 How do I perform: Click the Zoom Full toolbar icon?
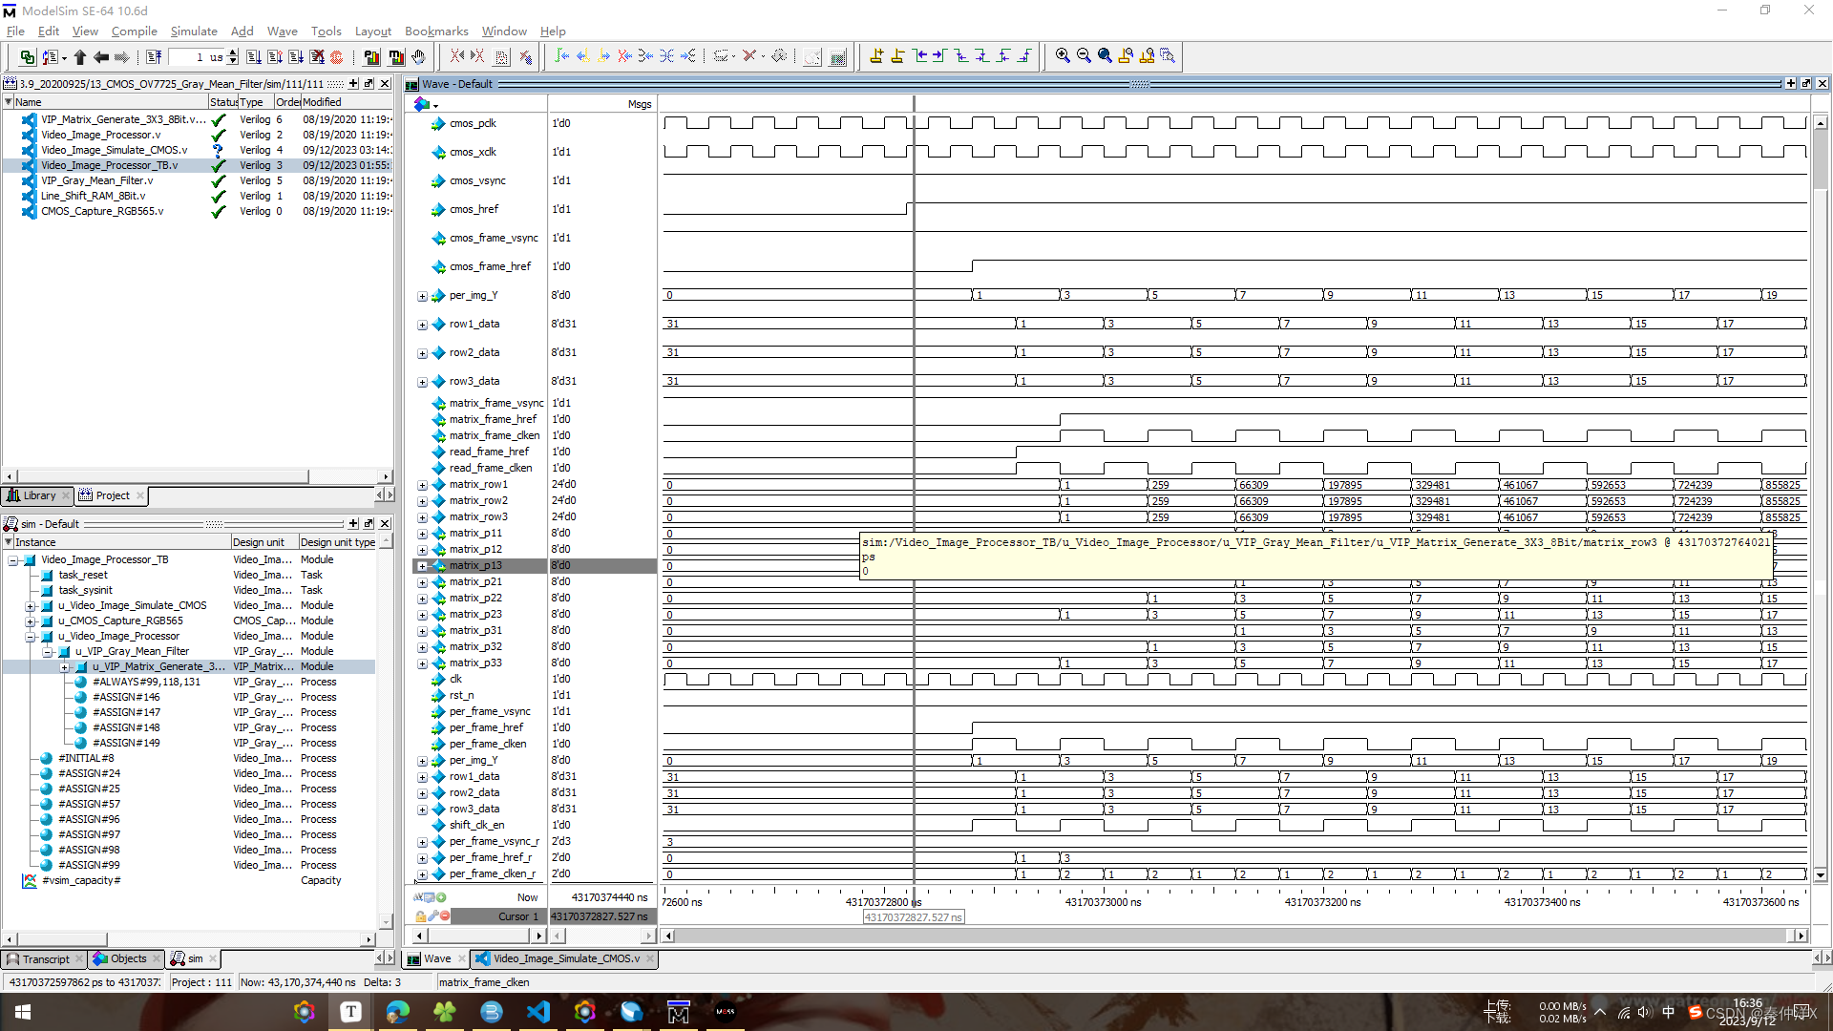[x=1105, y=56]
